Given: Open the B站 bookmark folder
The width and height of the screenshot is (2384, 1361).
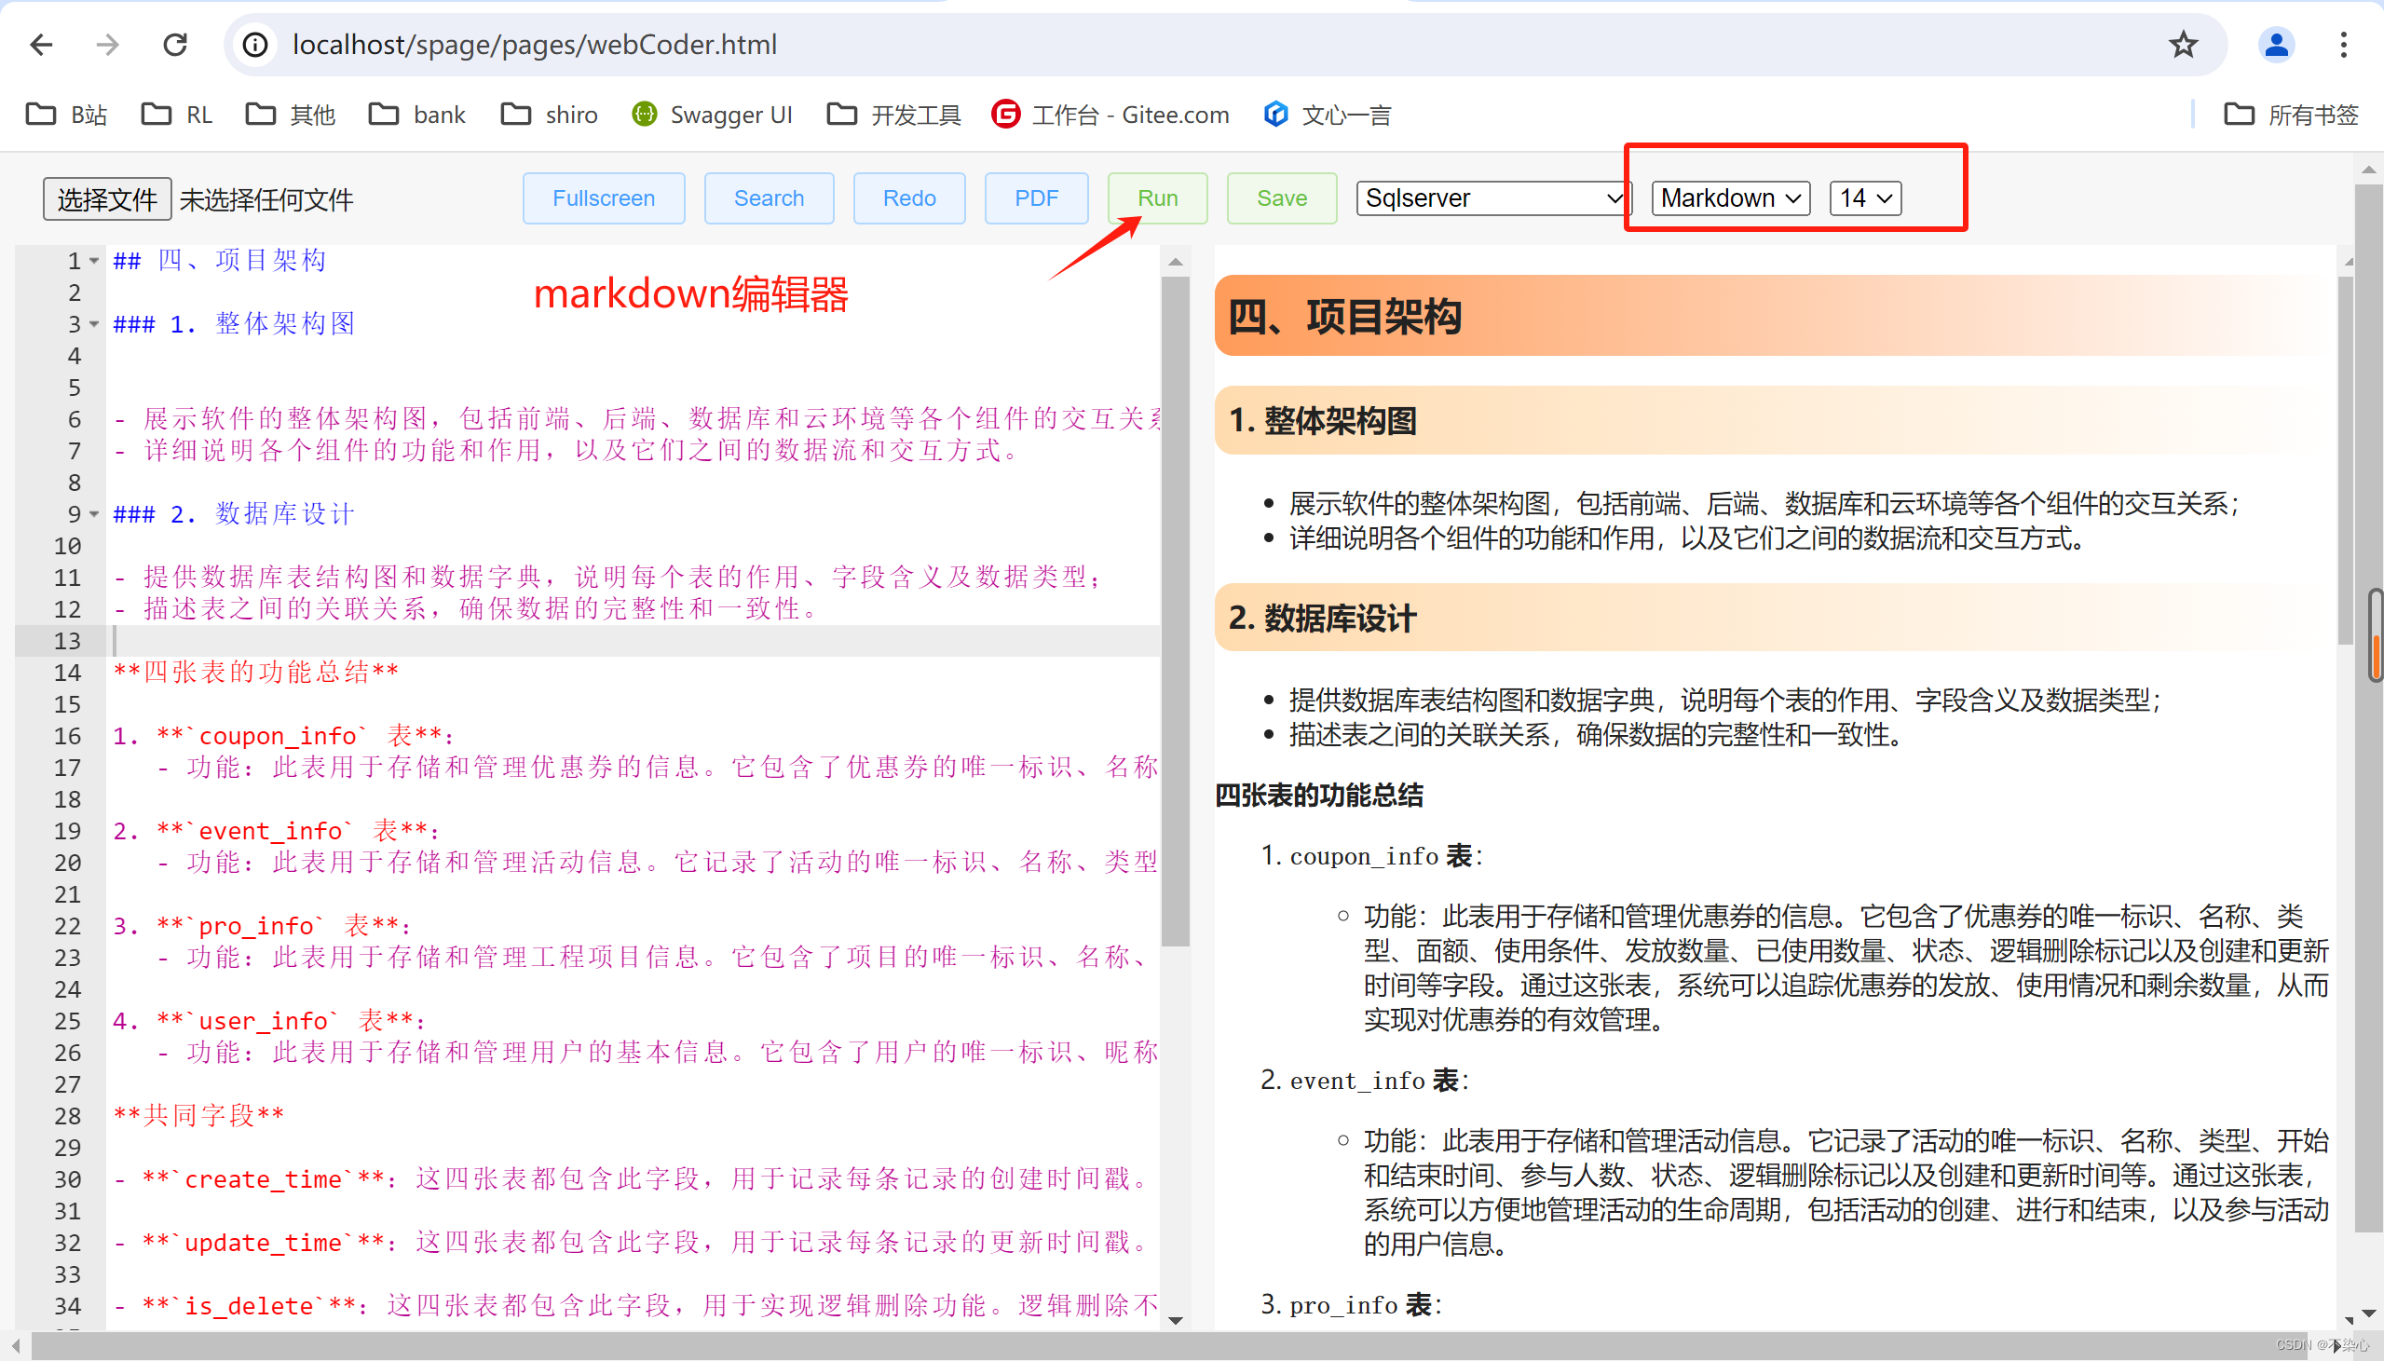Looking at the screenshot, I should point(66,115).
